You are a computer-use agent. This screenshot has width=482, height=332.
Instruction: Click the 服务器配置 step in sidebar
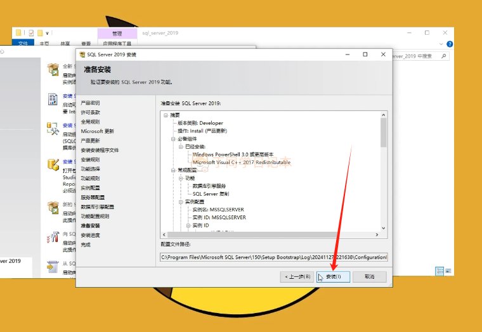(x=93, y=197)
